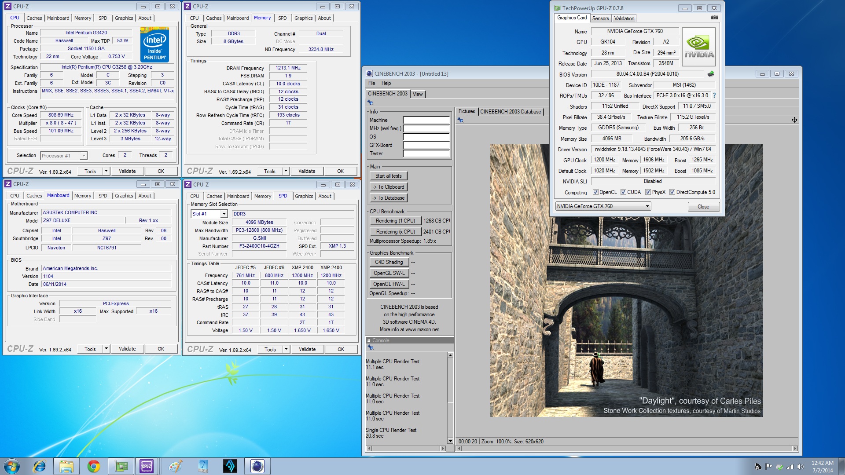
Task: Click the Intel Pentium logo in CPU-Z
Action: (154, 44)
